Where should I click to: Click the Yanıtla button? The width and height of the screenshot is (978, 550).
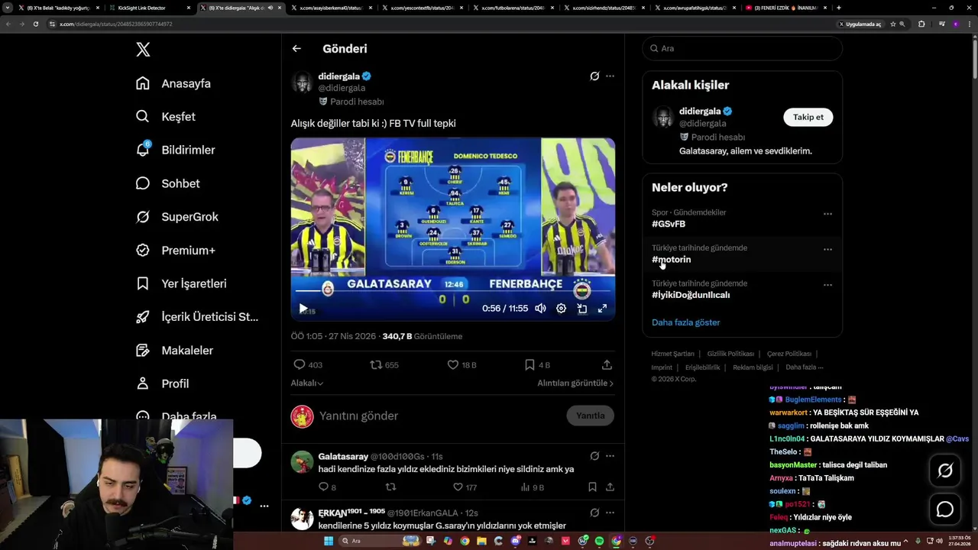tap(590, 416)
